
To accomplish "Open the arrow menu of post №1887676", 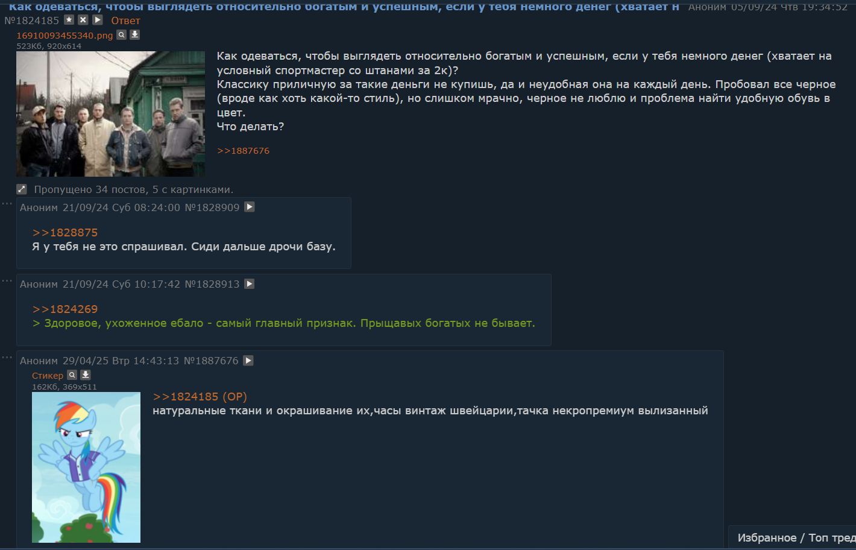I will [248, 360].
